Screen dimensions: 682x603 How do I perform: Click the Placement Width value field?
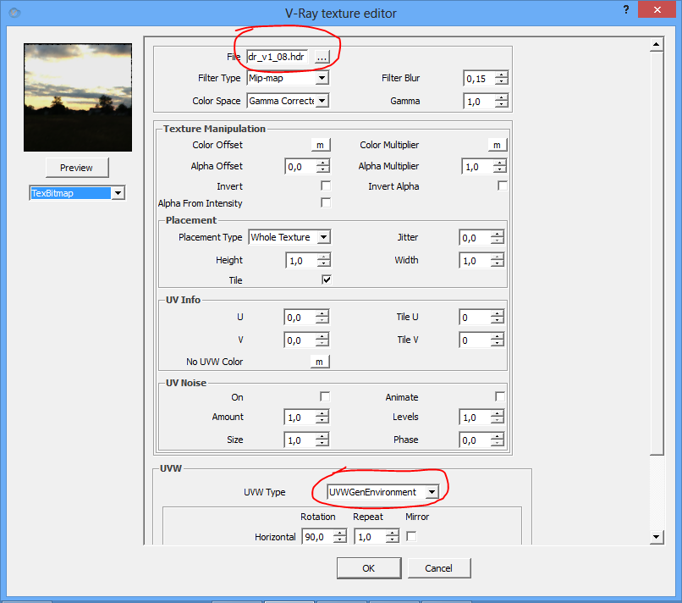coord(475,261)
